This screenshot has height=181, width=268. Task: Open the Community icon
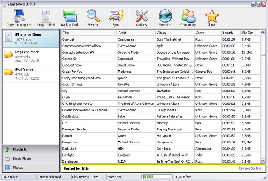pyautogui.click(x=188, y=17)
